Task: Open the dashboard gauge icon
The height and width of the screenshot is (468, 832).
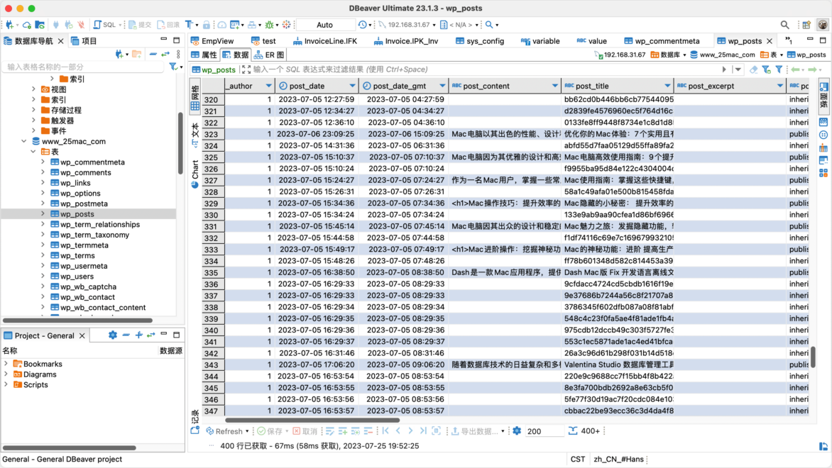Action: click(x=221, y=24)
